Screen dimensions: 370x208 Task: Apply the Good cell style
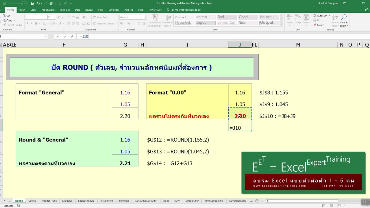click(x=247, y=17)
